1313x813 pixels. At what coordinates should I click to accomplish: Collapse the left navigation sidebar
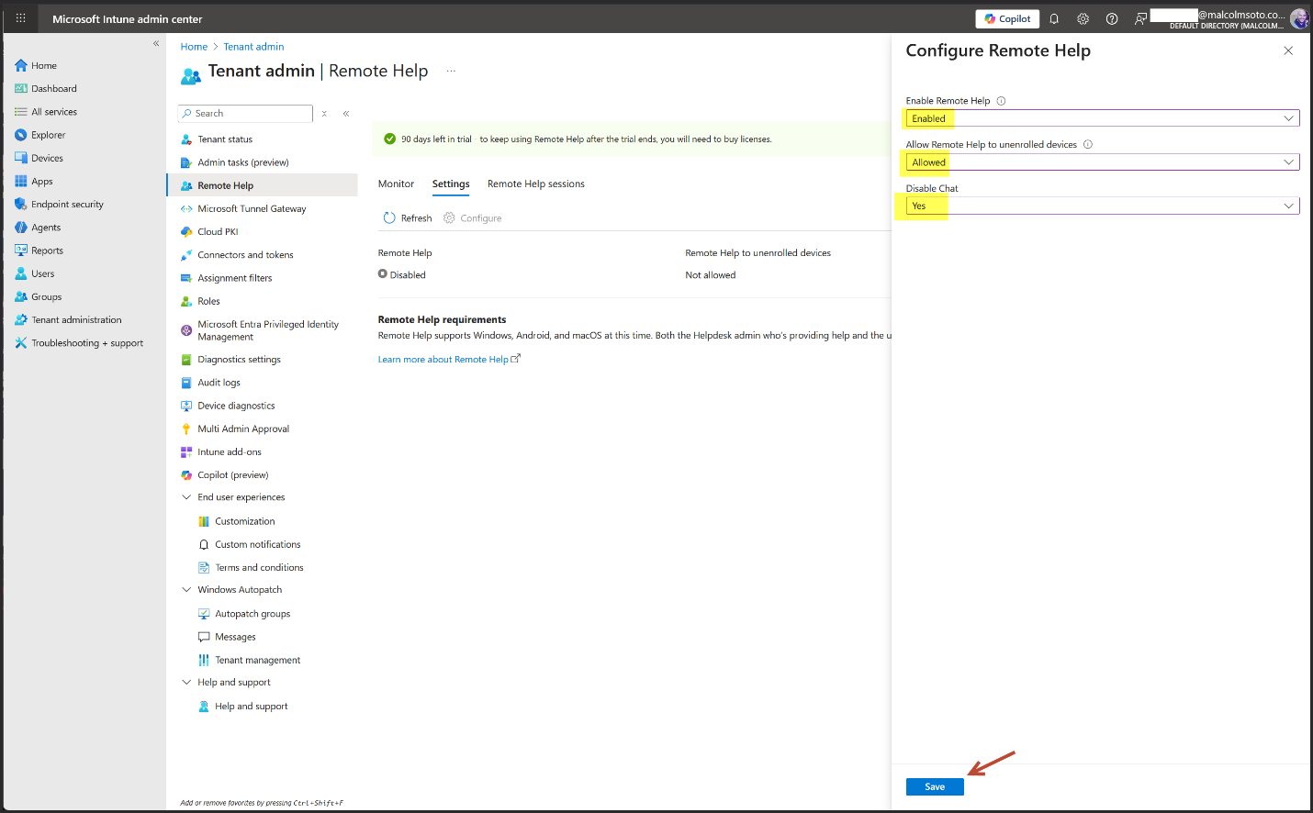click(x=156, y=43)
